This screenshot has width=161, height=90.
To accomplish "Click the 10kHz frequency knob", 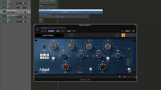I will point(118,55).
